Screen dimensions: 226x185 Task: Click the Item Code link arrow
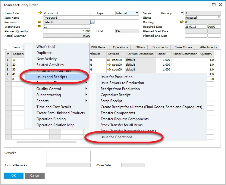pyautogui.click(x=40, y=13)
